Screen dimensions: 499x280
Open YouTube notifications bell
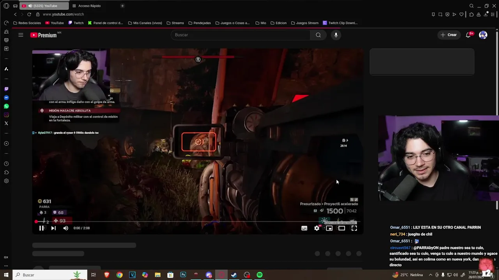pyautogui.click(x=469, y=35)
